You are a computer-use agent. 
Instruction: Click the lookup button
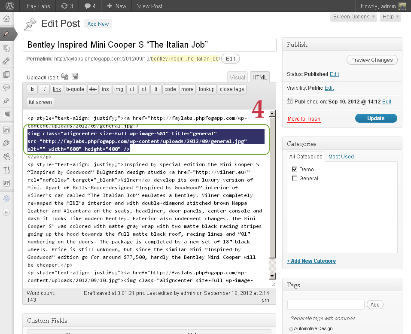point(207,89)
